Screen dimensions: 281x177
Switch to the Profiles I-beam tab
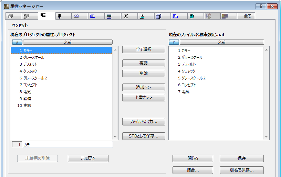pyautogui.click(x=129, y=16)
